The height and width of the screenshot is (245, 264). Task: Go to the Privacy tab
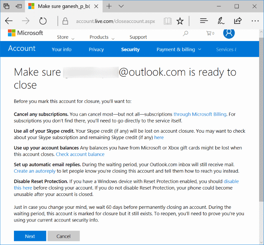click(96, 49)
